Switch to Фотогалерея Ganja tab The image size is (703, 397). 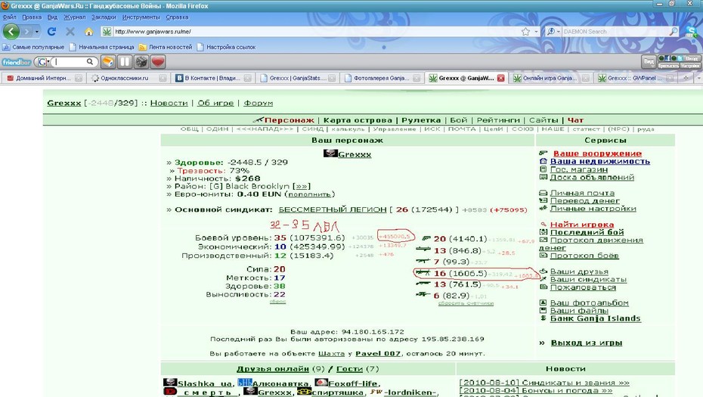[x=381, y=78]
